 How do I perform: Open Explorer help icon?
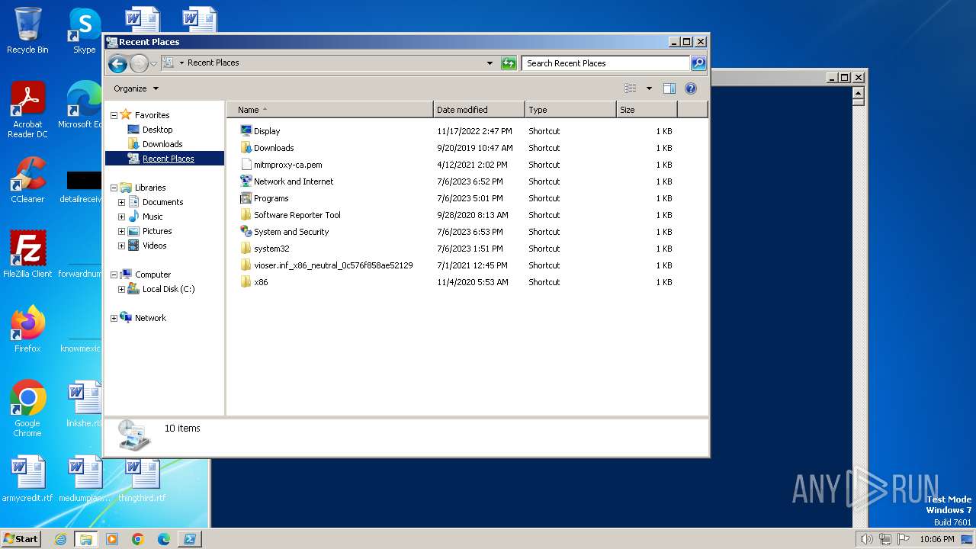point(691,88)
